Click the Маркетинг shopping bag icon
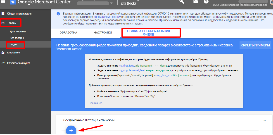Viewport: 273px width, 135px height. point(3,53)
